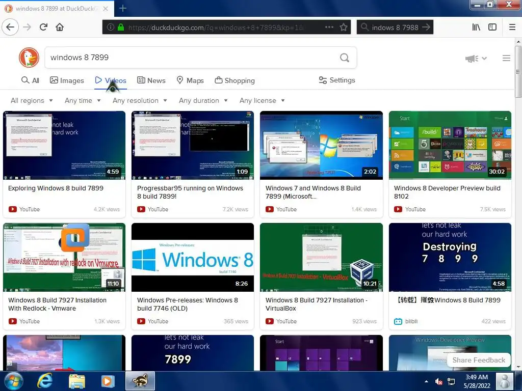Screen dimensions: 522x391
Task: Expand the Any resolution filter
Action: (x=140, y=100)
